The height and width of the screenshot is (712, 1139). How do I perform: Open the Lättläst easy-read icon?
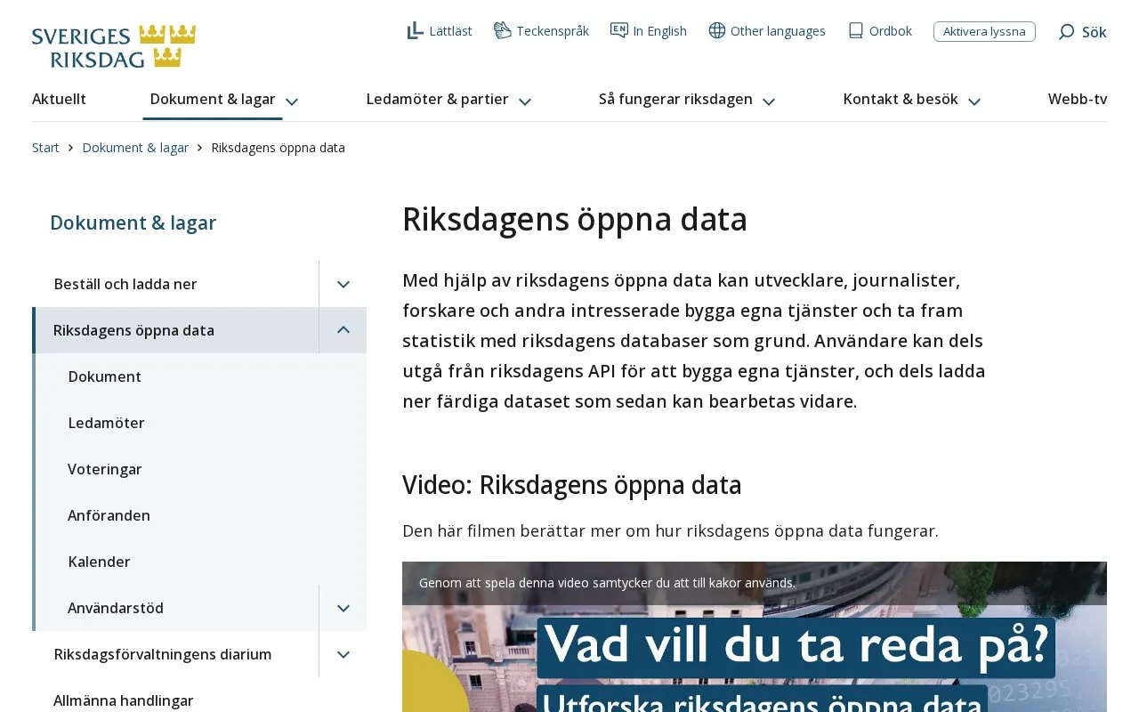click(x=416, y=31)
